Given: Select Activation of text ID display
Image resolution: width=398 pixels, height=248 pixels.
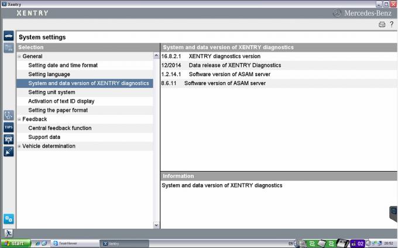Looking at the screenshot, I should coord(61,101).
